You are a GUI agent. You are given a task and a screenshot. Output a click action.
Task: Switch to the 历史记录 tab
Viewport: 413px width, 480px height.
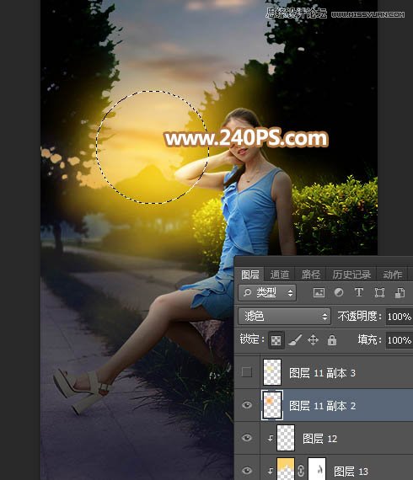point(351,275)
